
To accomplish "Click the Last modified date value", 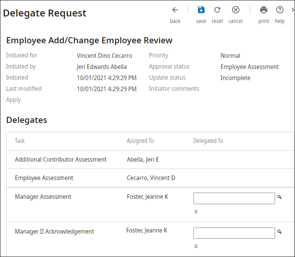I will click(x=107, y=89).
